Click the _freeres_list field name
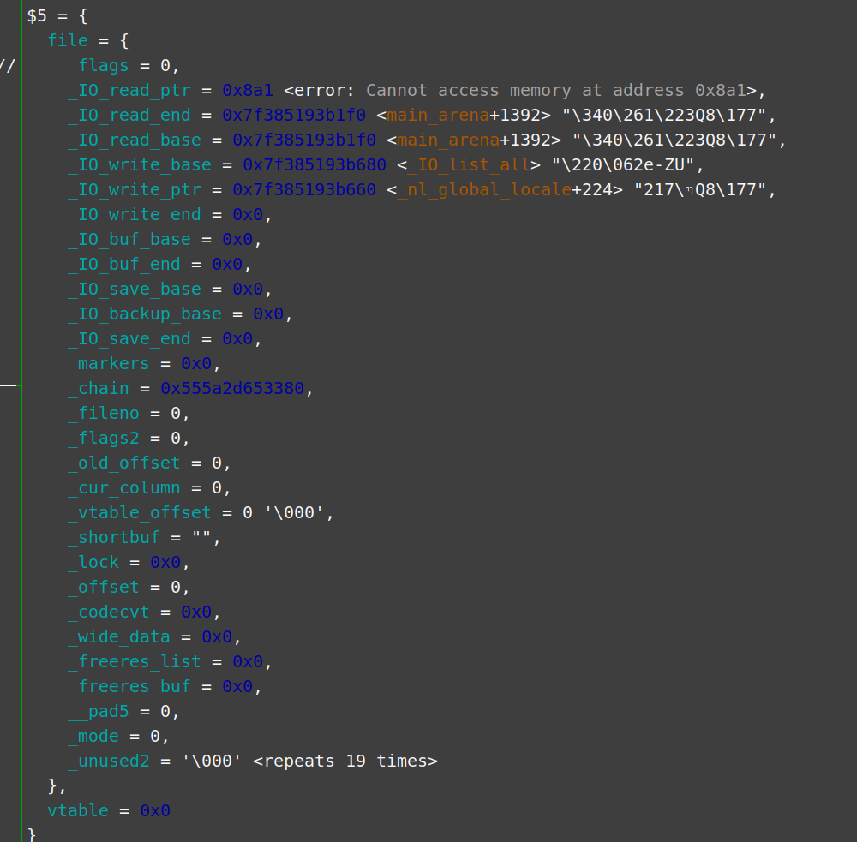This screenshot has width=857, height=842. click(x=135, y=661)
